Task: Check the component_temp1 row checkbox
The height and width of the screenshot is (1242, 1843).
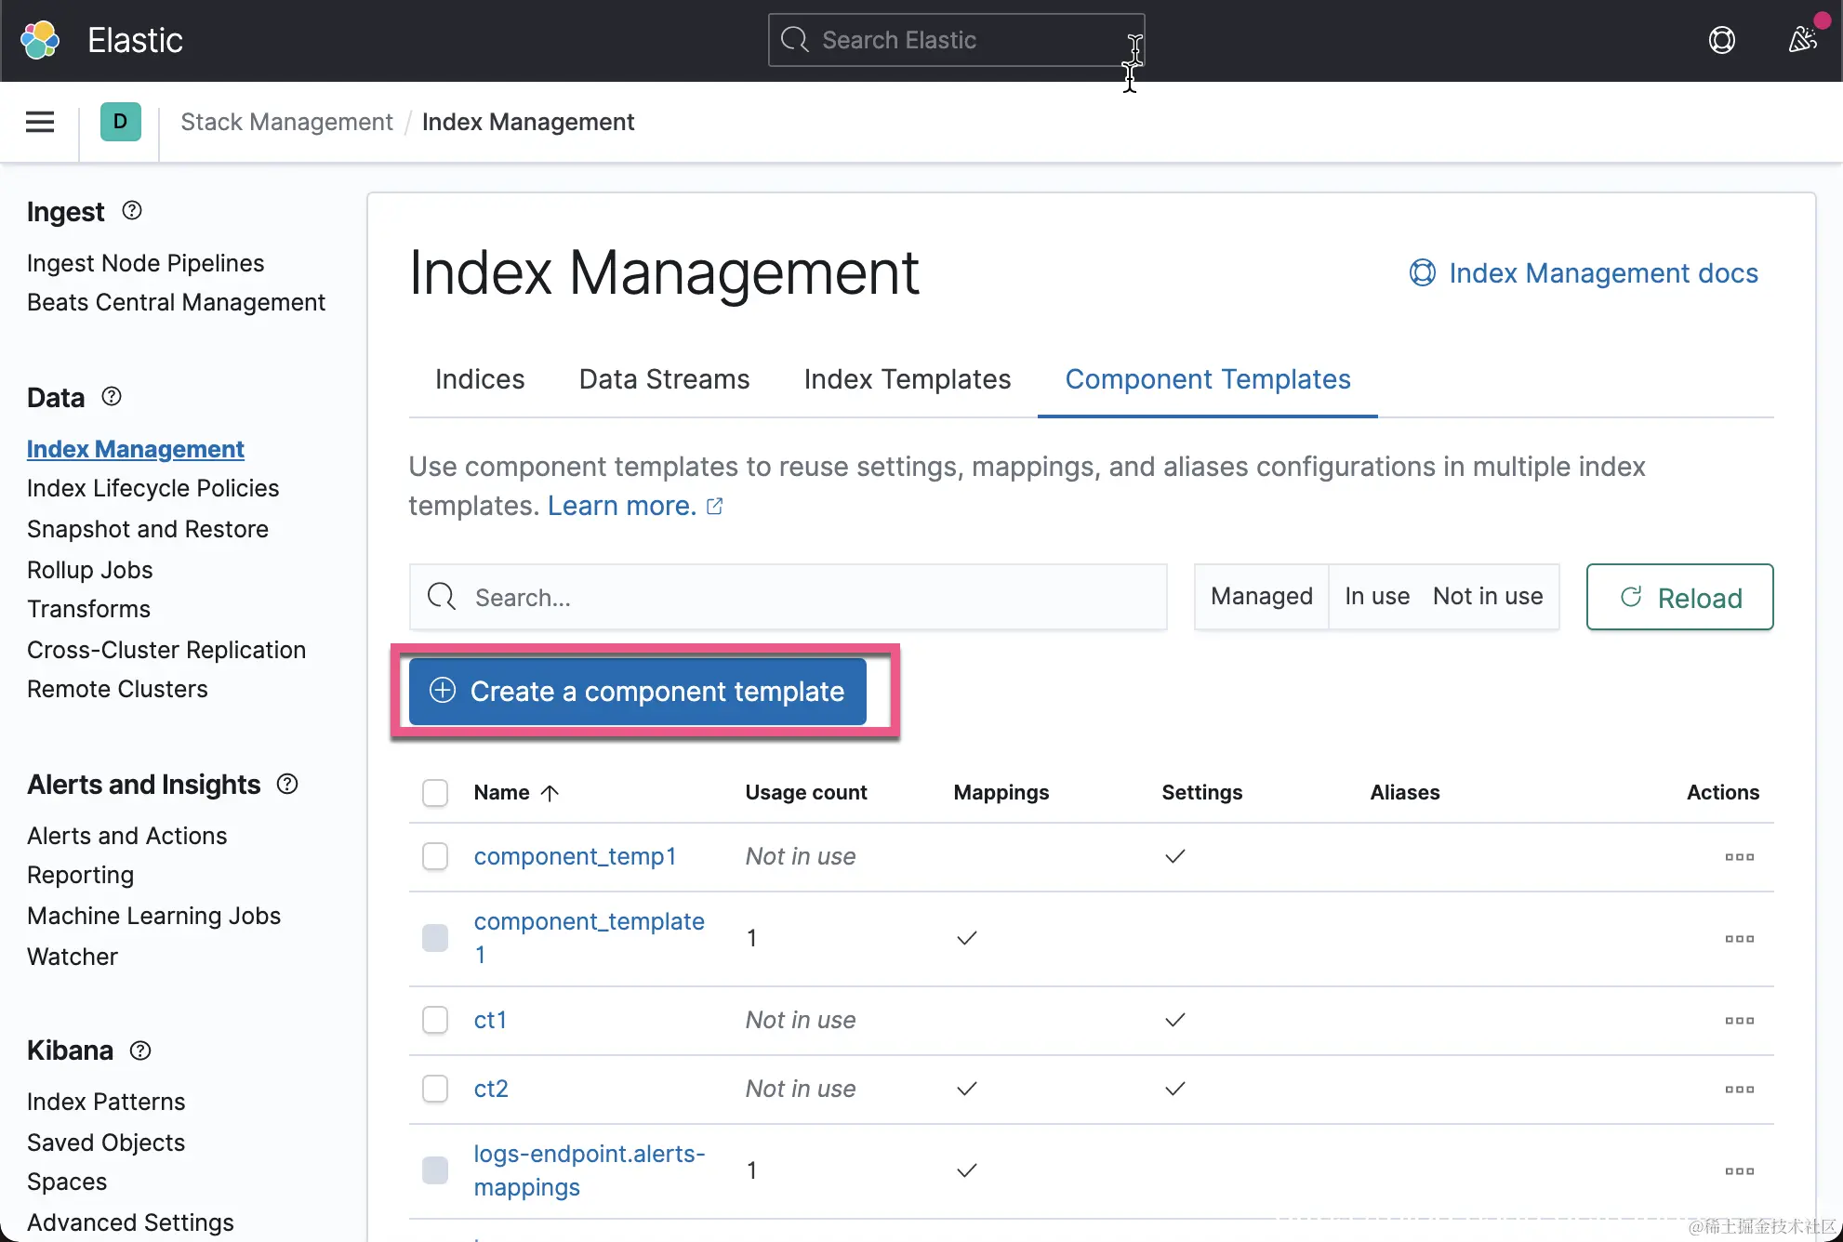Action: (x=435, y=856)
